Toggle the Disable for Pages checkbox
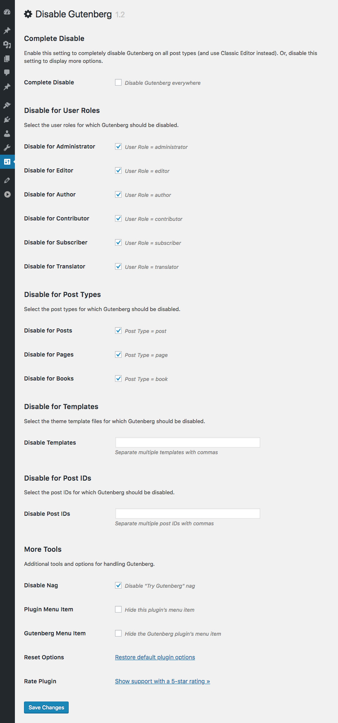This screenshot has height=723, width=338. [x=118, y=354]
